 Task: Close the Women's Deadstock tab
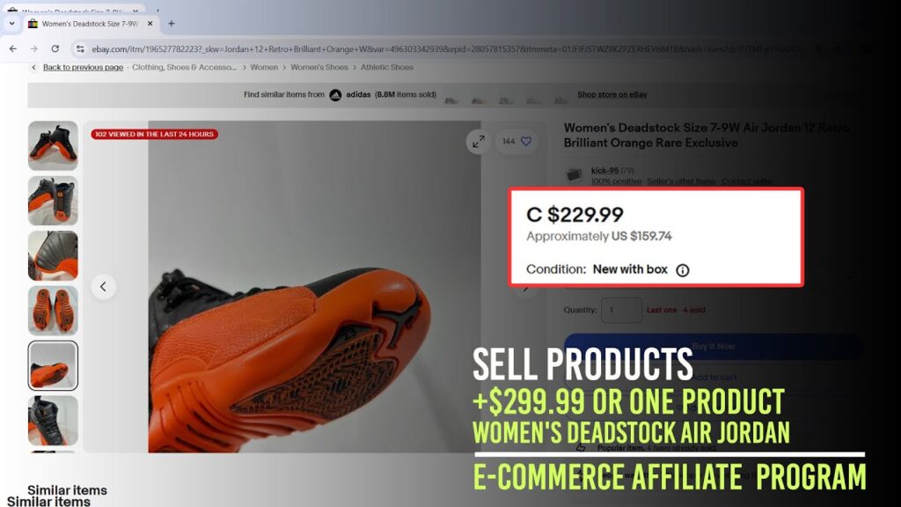[150, 24]
